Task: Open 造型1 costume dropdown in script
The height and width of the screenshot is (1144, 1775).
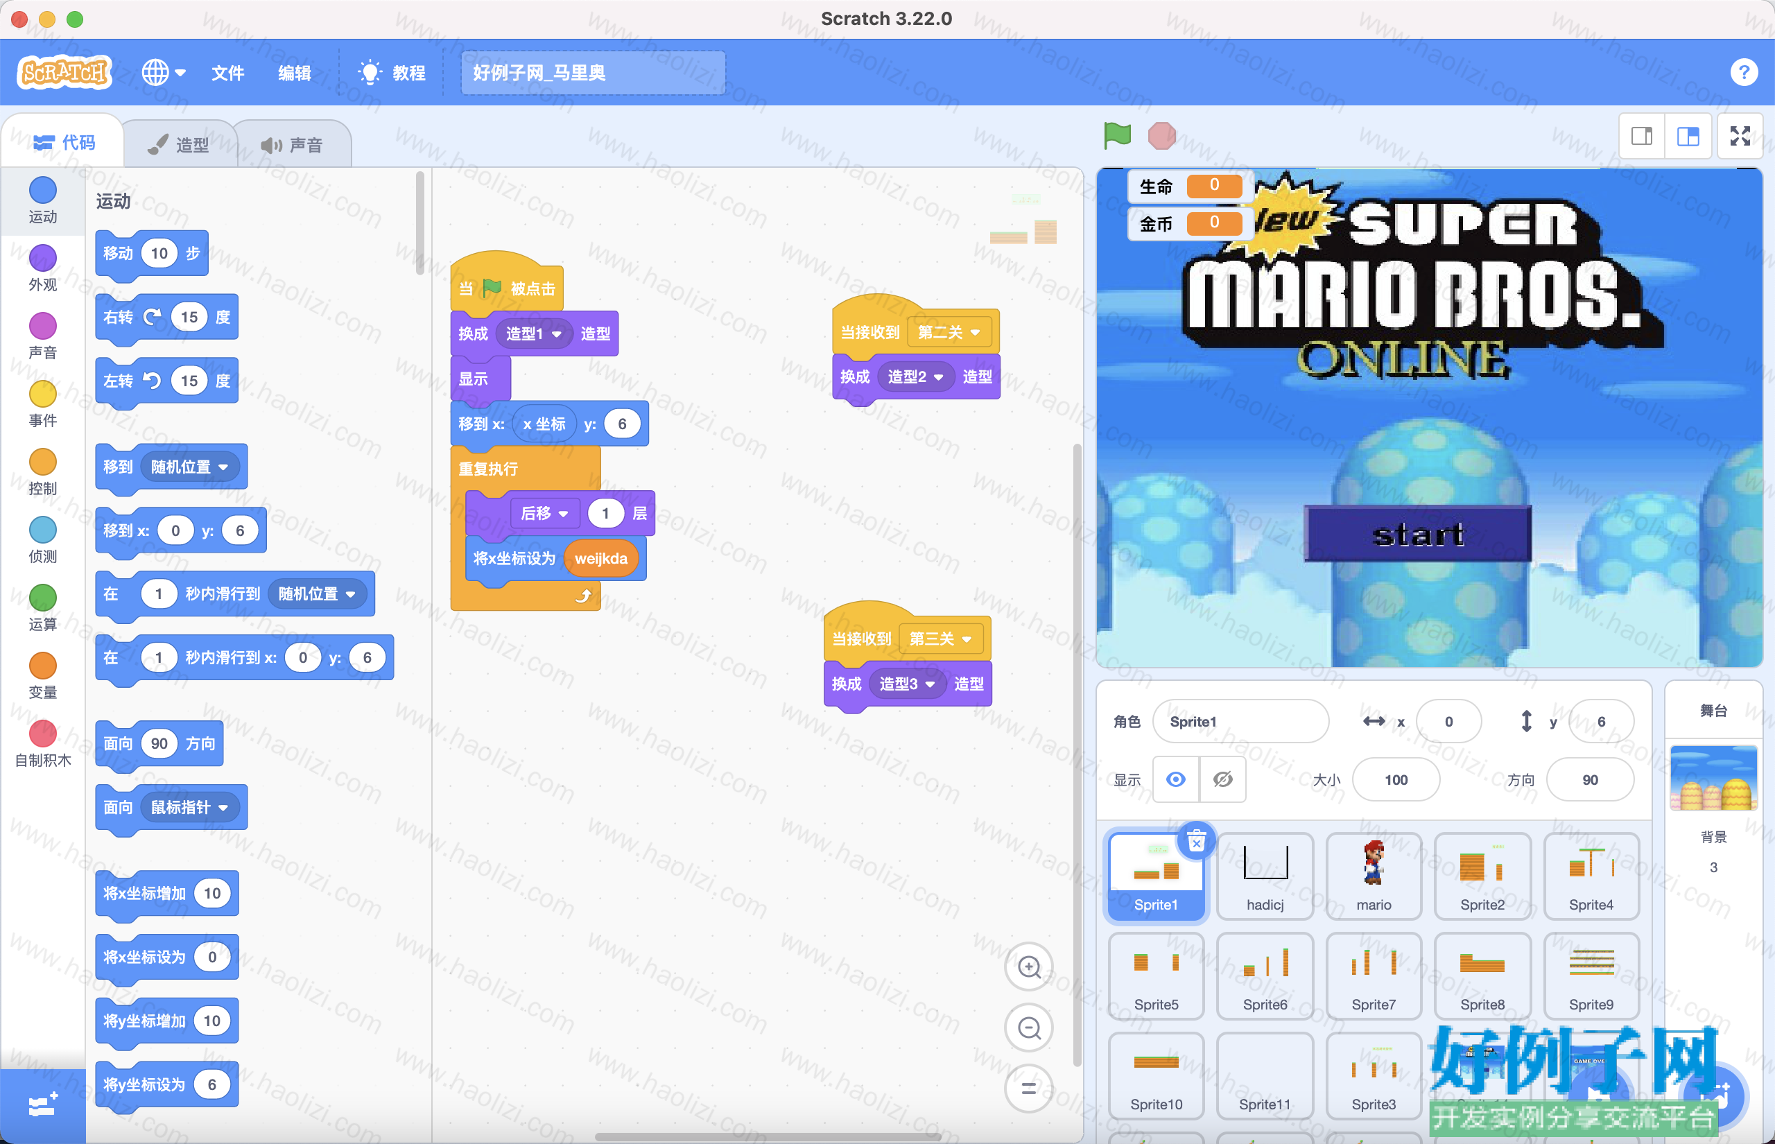Action: coord(532,333)
